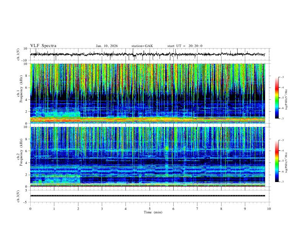The width and height of the screenshot is (303, 234).
Task: Click the ch.1 color scale bar
Action: tap(277, 98)
